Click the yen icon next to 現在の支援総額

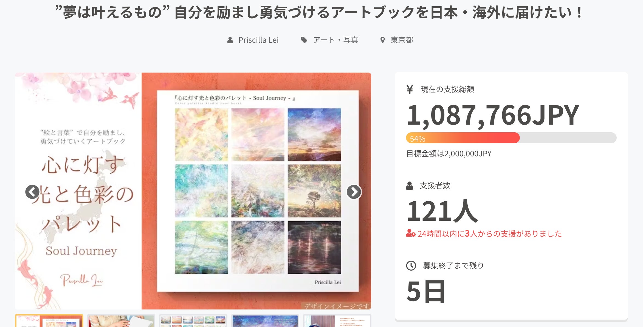point(410,89)
